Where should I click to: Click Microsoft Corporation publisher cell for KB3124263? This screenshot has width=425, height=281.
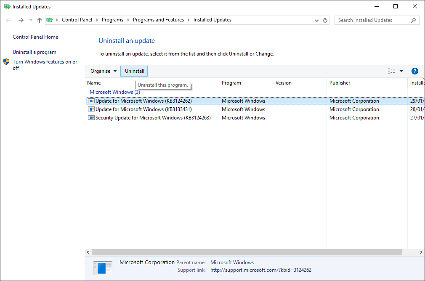(354, 118)
